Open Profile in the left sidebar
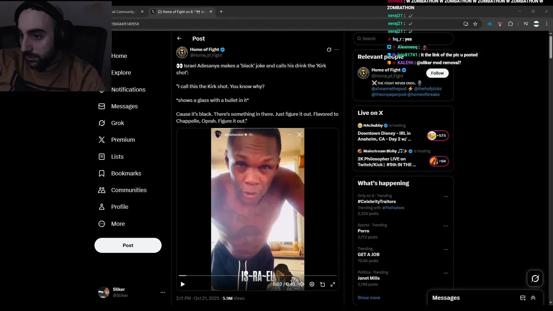This screenshot has height=311, width=553. coord(113,207)
